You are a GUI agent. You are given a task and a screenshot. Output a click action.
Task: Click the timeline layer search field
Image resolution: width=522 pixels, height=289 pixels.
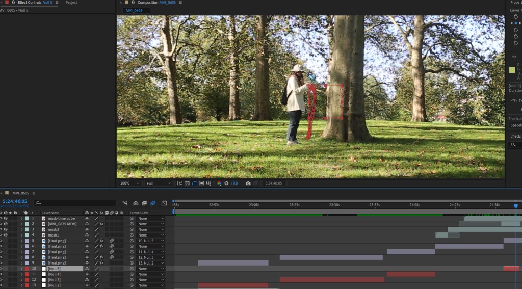click(75, 203)
